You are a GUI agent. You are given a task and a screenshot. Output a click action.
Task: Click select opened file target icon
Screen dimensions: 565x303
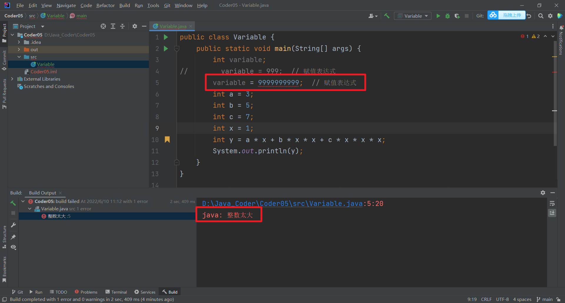pyautogui.click(x=103, y=26)
